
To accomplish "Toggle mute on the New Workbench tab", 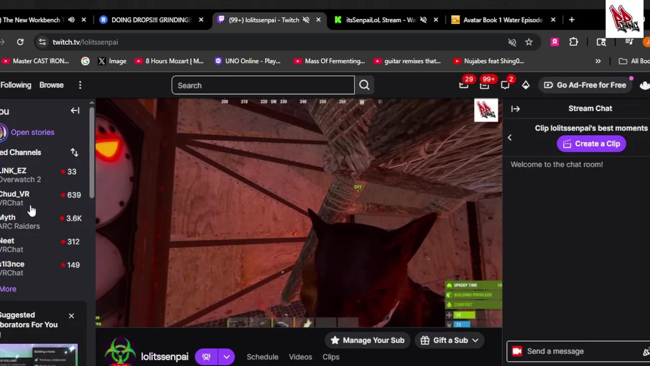I will coord(71,20).
